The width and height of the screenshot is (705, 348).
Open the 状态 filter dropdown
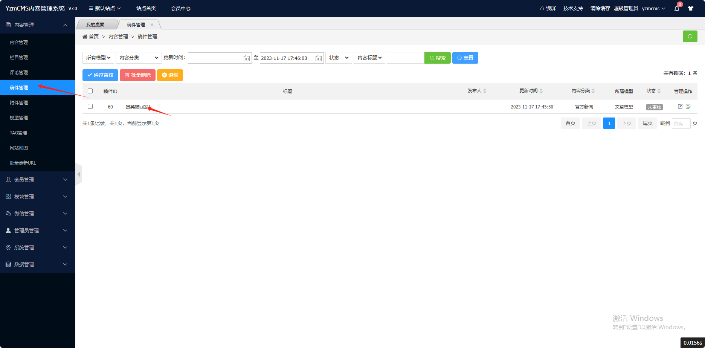(x=339, y=58)
